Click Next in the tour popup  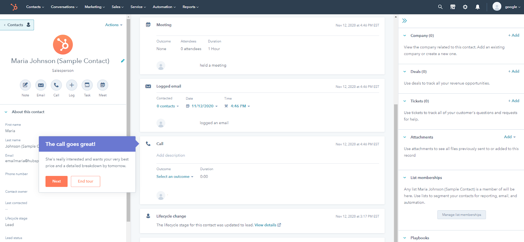(56, 181)
